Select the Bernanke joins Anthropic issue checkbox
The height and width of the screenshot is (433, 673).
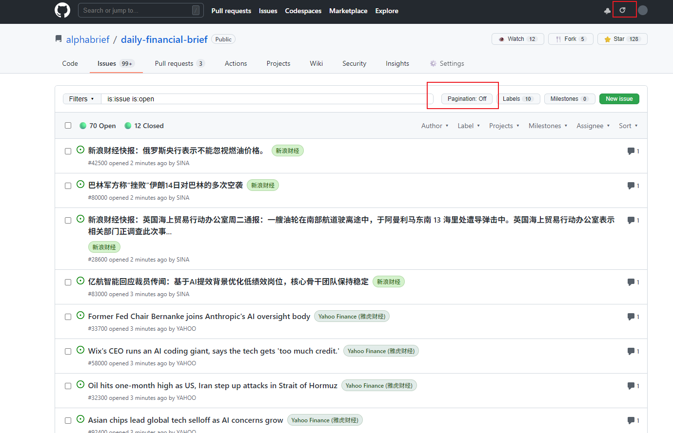click(68, 317)
